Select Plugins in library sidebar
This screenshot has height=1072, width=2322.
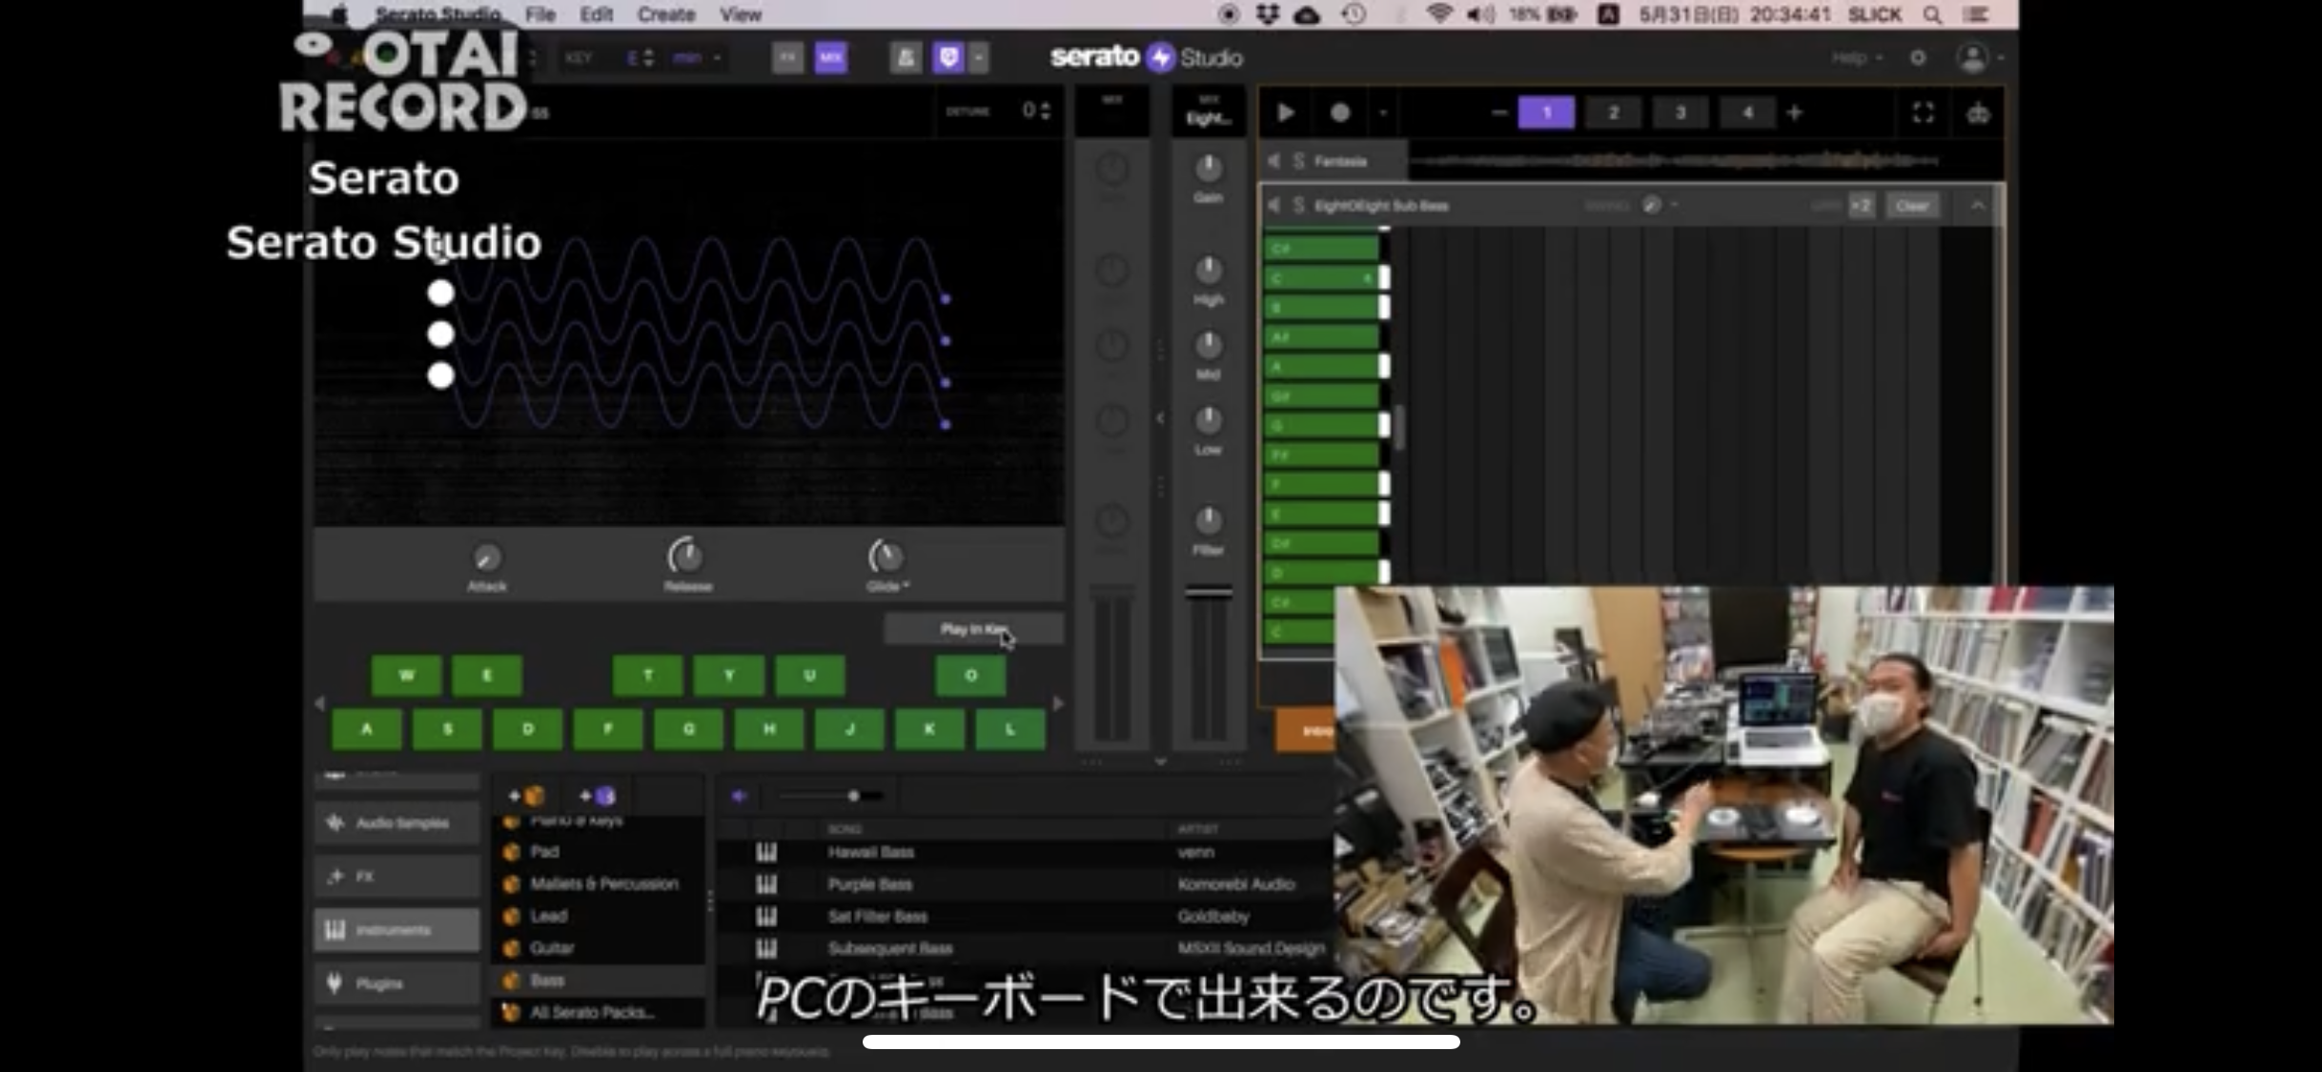(x=397, y=983)
